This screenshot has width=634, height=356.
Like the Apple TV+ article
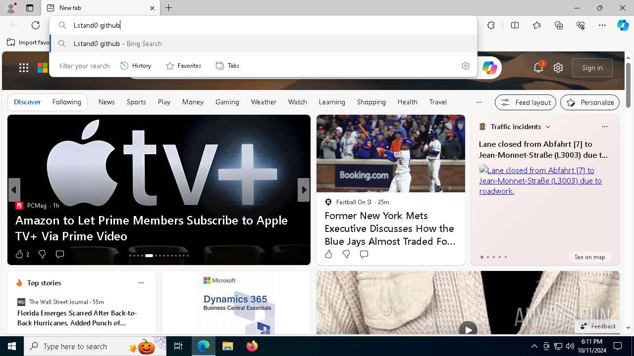(19, 254)
